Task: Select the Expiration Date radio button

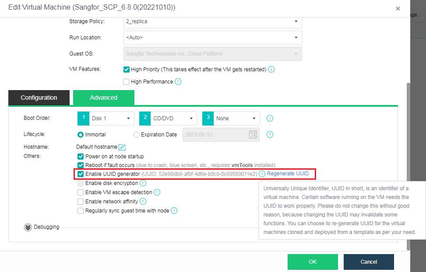Action: [x=136, y=135]
